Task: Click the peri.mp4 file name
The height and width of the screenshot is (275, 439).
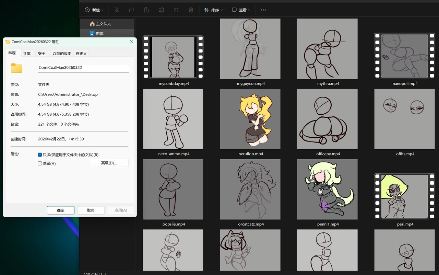Action: click(x=405, y=224)
